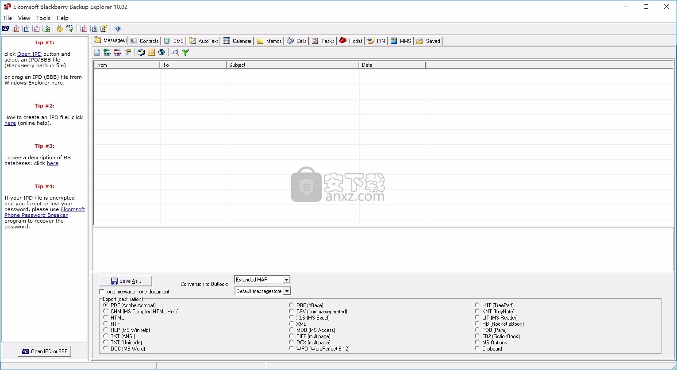Click the export to PDF toolbar icon
The height and width of the screenshot is (370, 677).
(16, 28)
